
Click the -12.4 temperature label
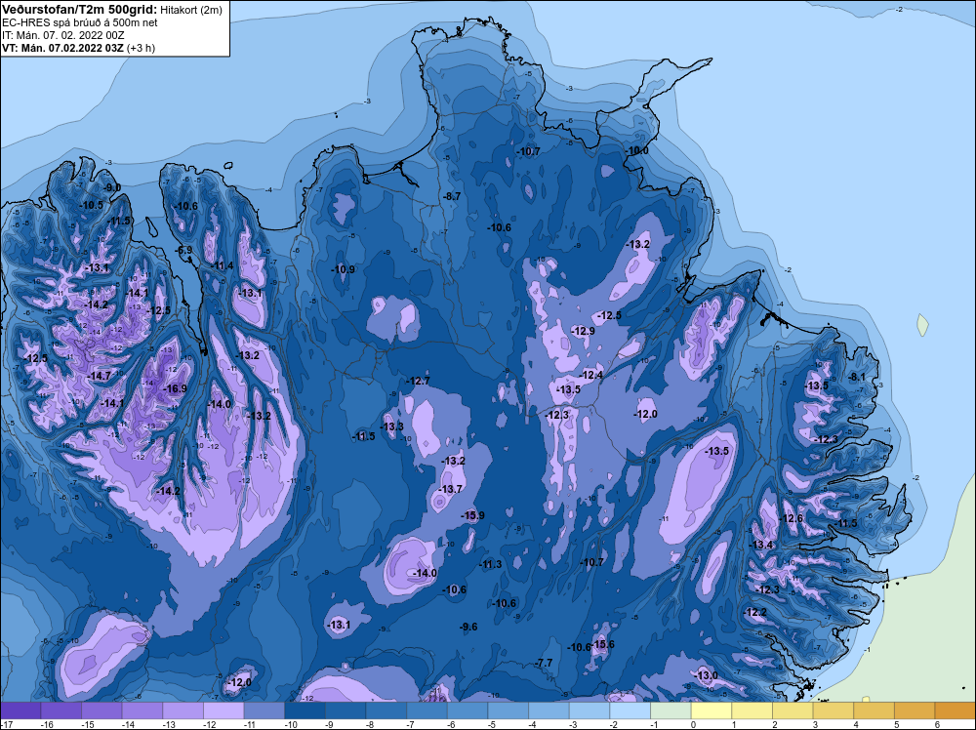point(591,375)
